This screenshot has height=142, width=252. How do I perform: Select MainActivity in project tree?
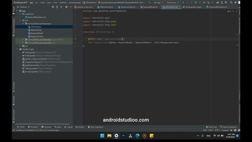pos(36,30)
